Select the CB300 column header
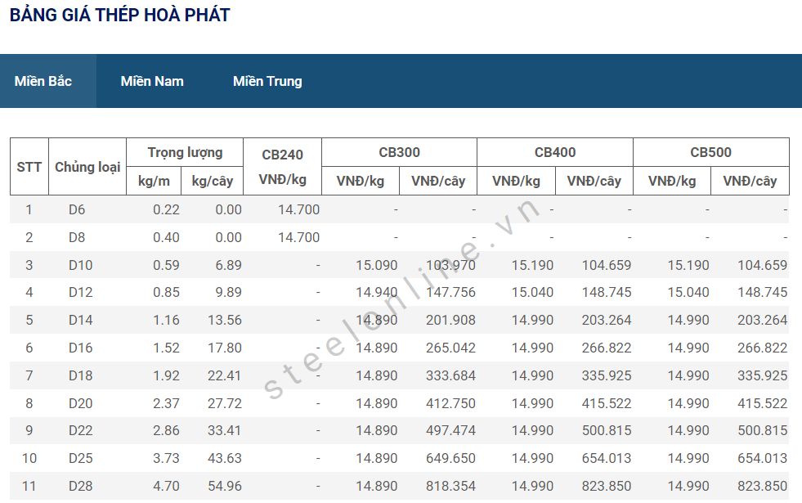 [x=400, y=152]
